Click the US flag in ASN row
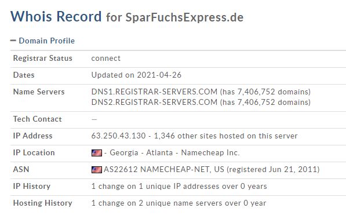This screenshot has height=219, width=346. coord(97,170)
